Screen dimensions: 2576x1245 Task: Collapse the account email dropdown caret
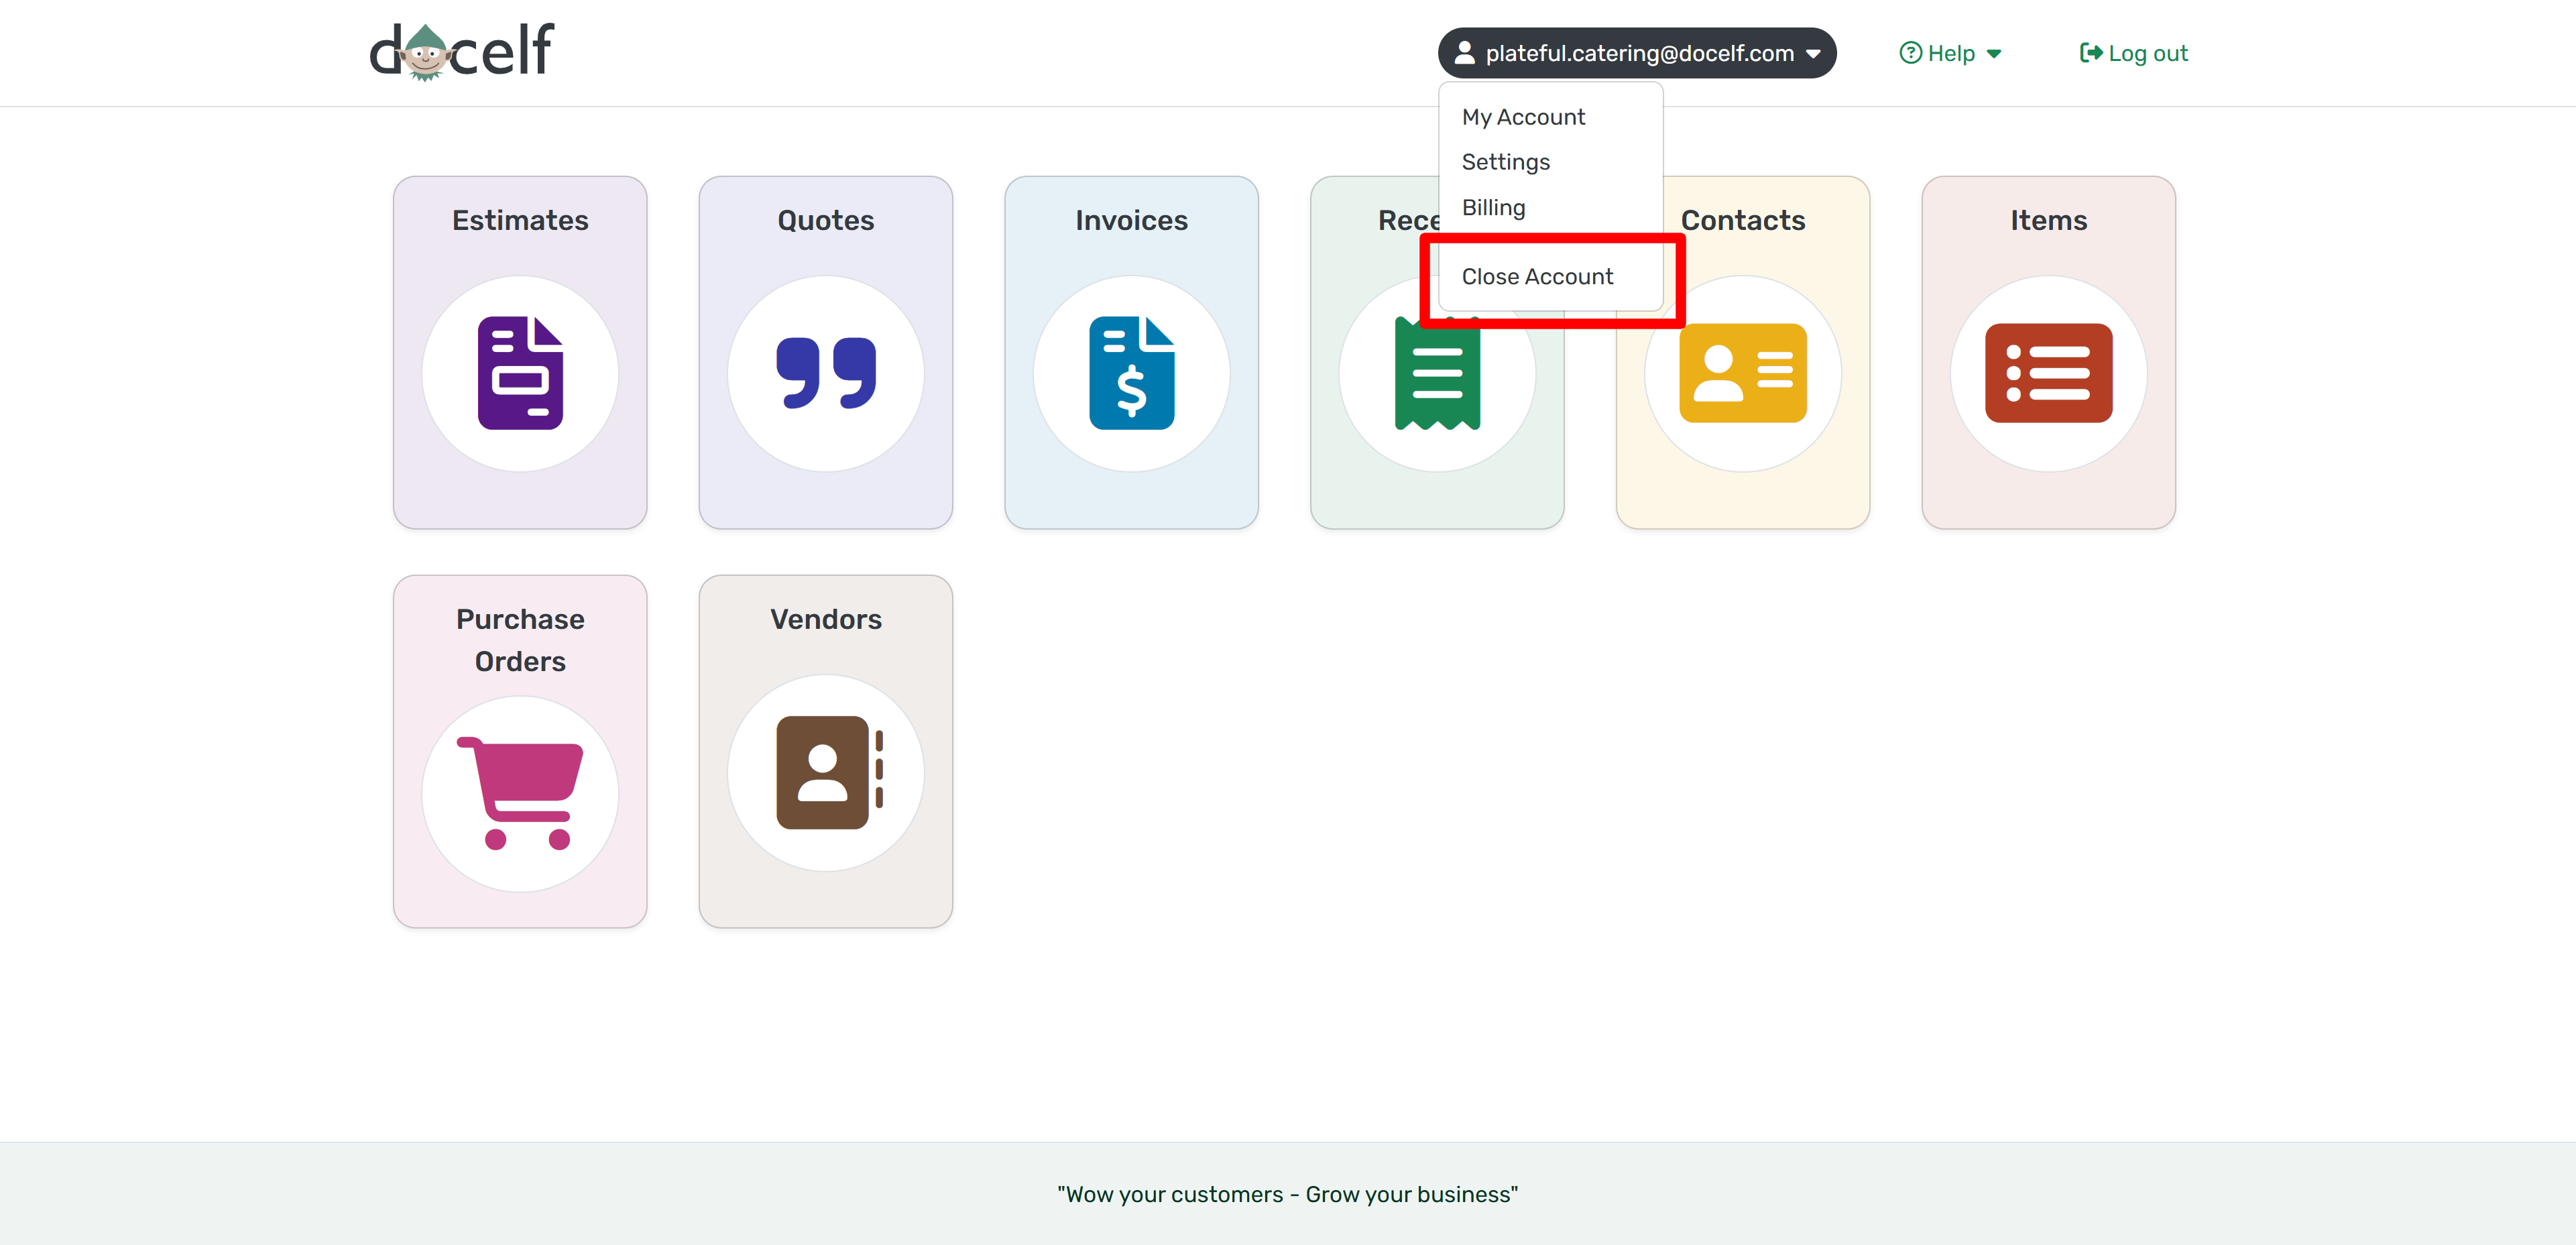(x=1813, y=54)
